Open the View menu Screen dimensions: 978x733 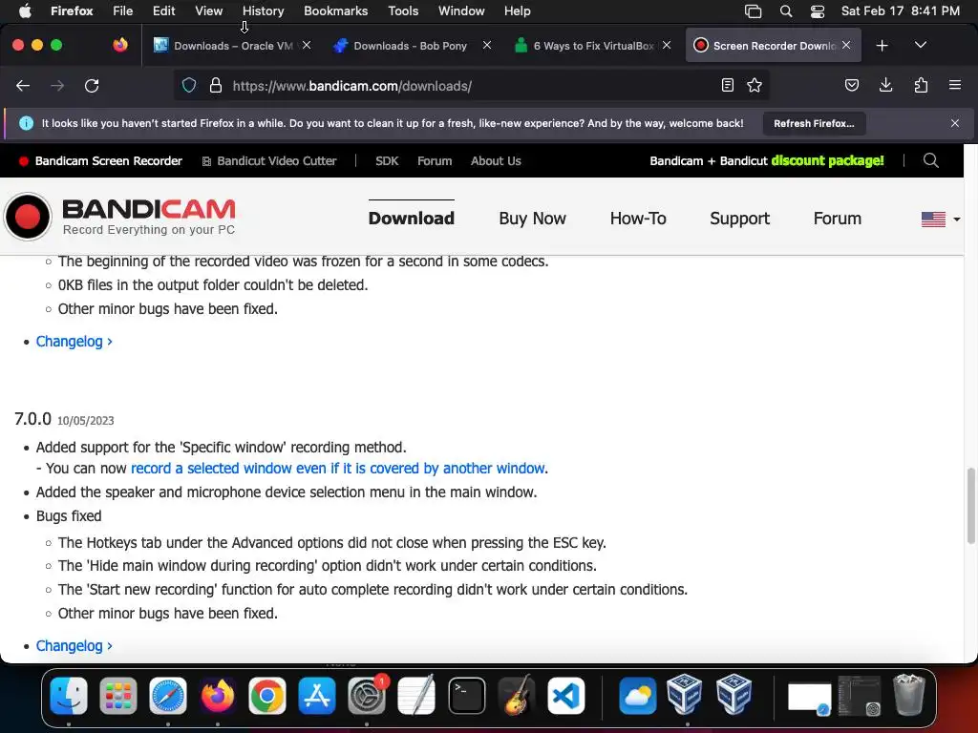(208, 10)
